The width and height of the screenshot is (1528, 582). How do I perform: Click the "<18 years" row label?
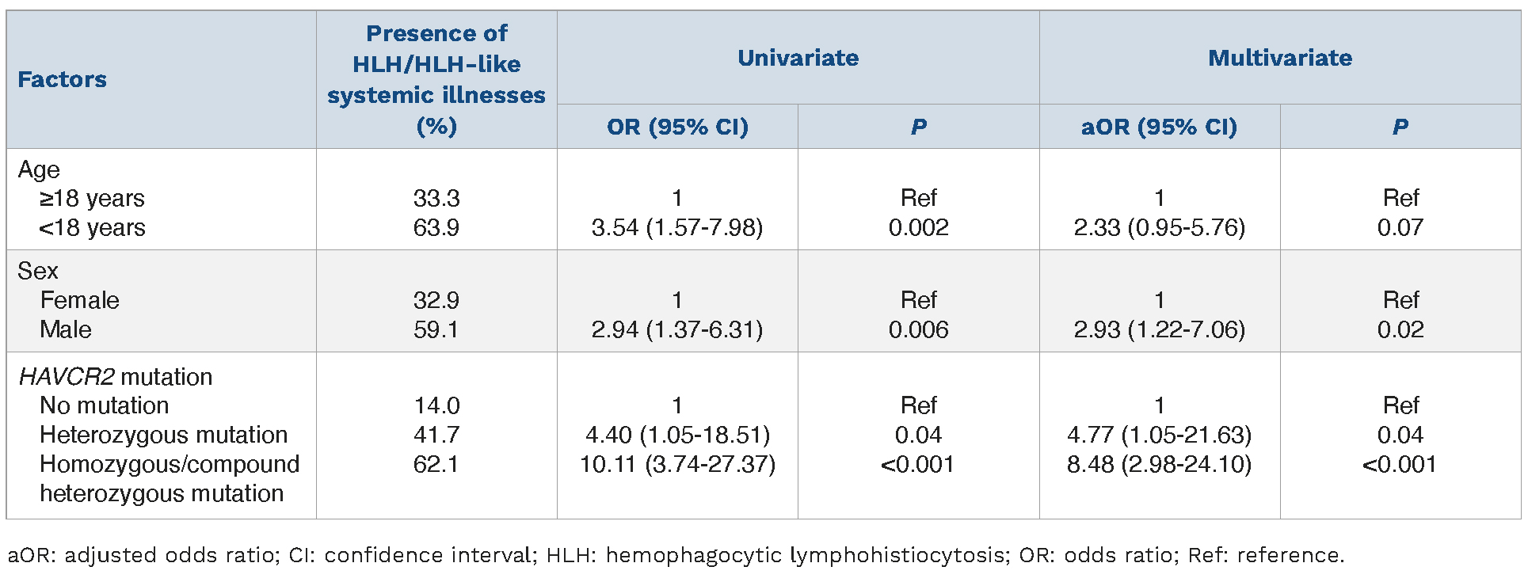point(93,228)
